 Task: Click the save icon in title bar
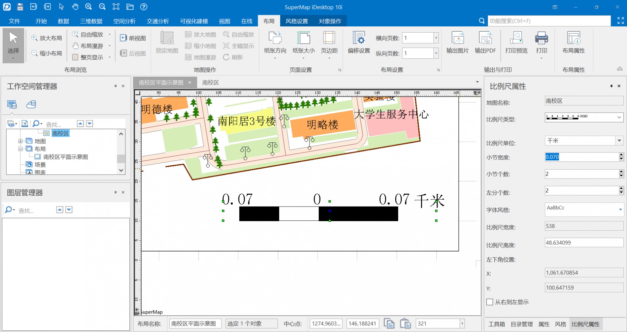point(20,7)
